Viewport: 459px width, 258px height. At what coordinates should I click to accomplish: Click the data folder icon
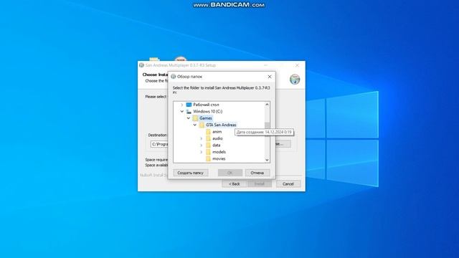[x=208, y=145]
